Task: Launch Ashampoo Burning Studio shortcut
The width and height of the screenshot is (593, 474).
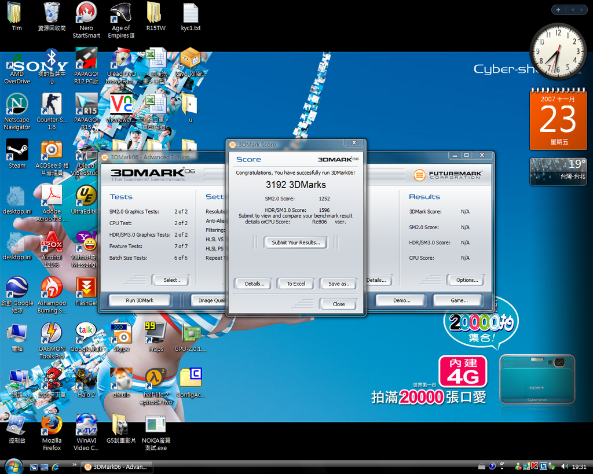Action: pos(52,295)
